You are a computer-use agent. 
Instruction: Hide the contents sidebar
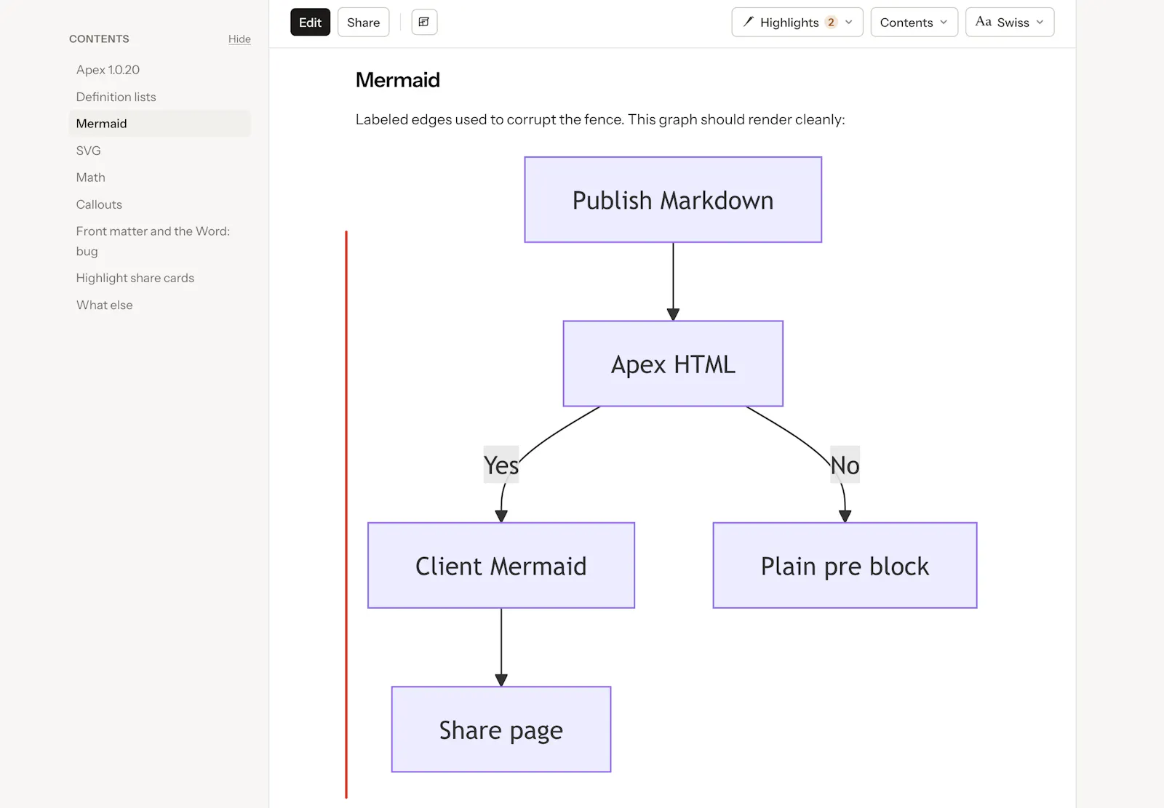pos(239,39)
